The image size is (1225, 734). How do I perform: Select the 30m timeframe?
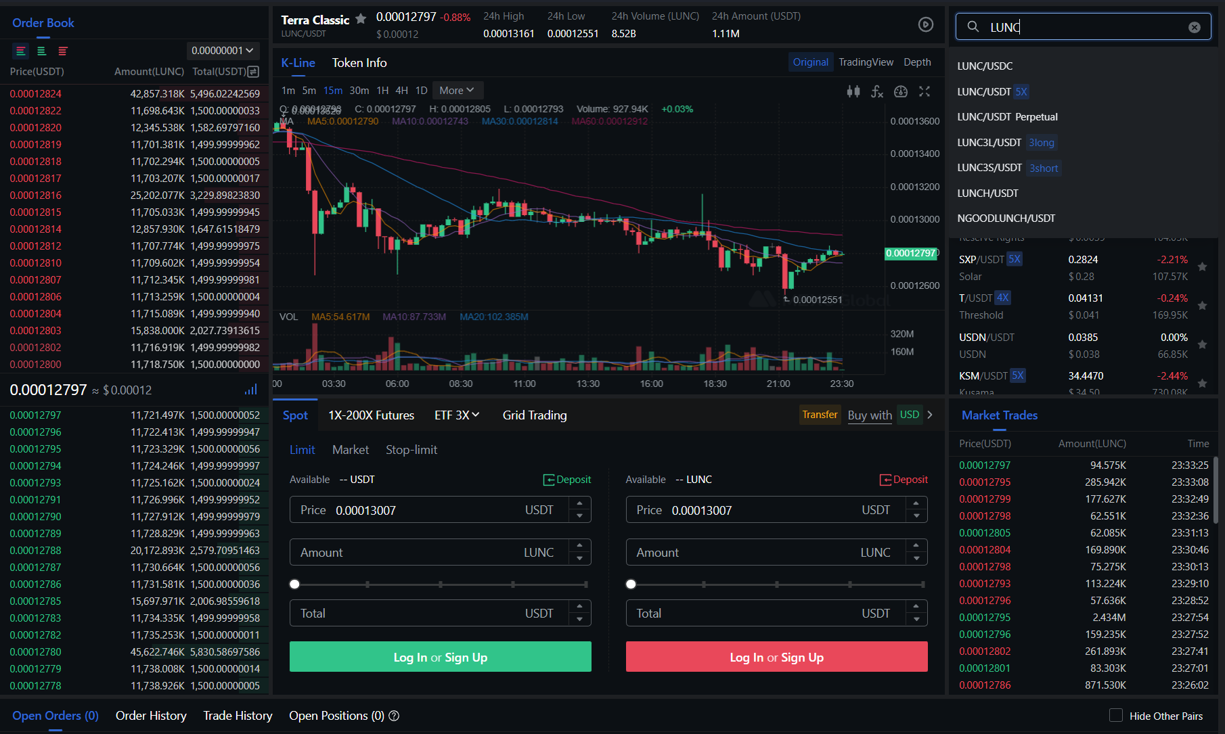point(359,91)
